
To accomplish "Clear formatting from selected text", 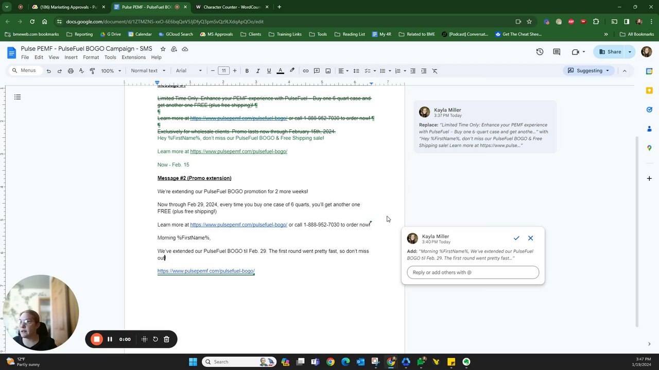I will tap(435, 71).
